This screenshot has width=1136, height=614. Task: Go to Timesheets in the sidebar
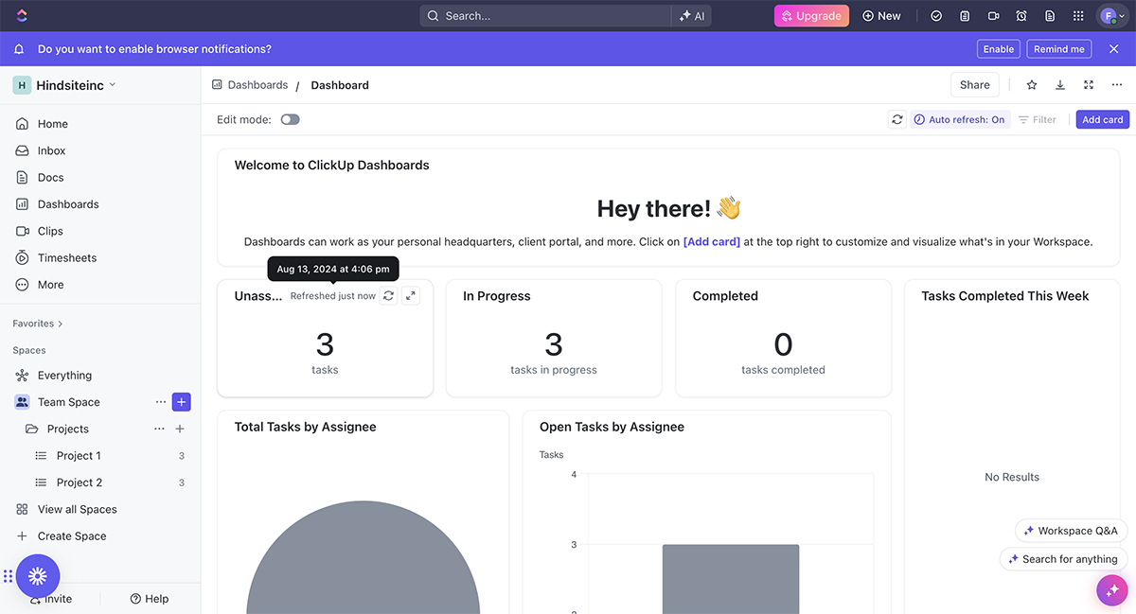coord(66,258)
